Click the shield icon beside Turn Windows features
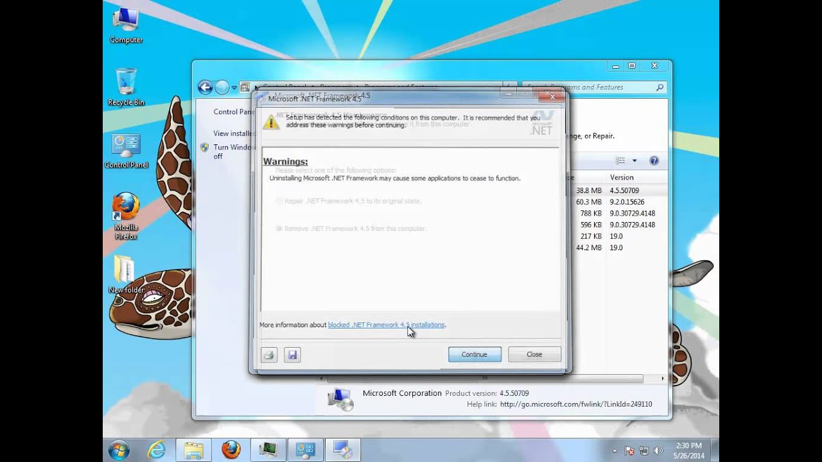822x462 pixels. pyautogui.click(x=204, y=148)
